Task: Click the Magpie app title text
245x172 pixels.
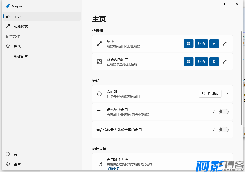Action: 17,6
